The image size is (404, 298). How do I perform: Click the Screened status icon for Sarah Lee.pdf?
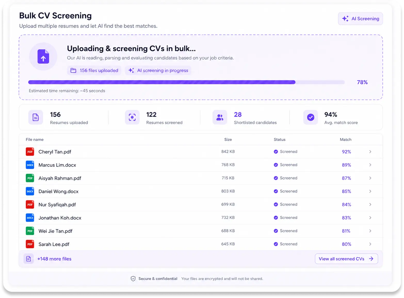click(276, 244)
